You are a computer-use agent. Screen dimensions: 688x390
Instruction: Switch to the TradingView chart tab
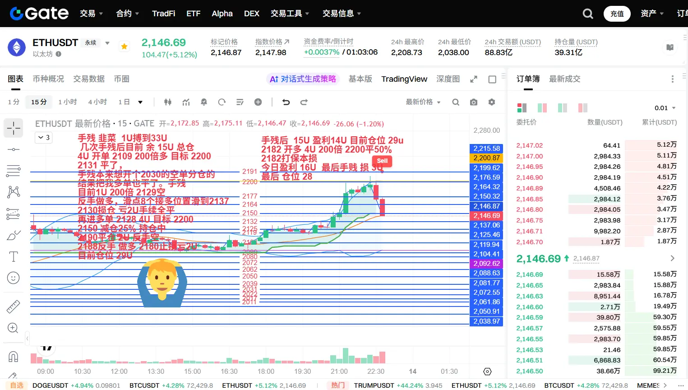(x=404, y=79)
